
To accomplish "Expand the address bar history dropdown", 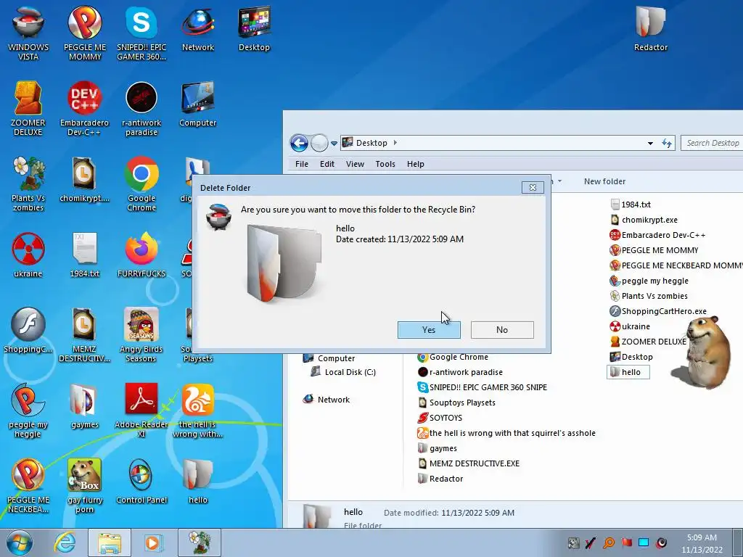I will (x=650, y=143).
